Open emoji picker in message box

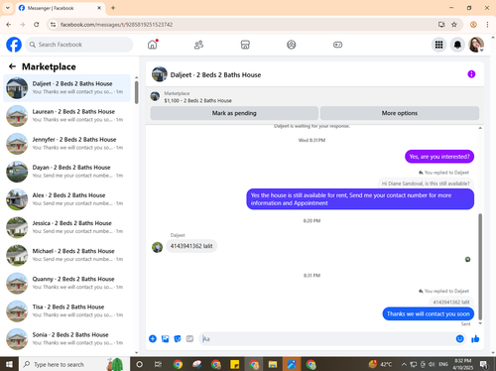tap(459, 338)
